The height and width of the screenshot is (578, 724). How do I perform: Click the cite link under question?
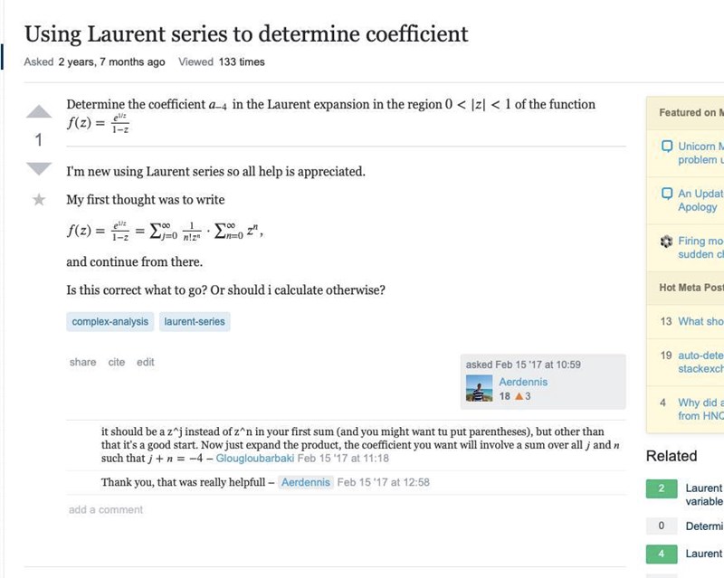point(117,362)
